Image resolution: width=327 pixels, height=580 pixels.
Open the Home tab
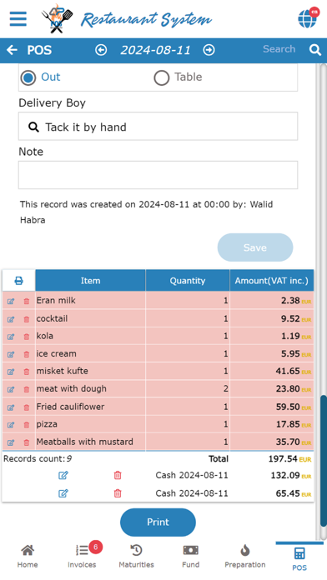28,557
